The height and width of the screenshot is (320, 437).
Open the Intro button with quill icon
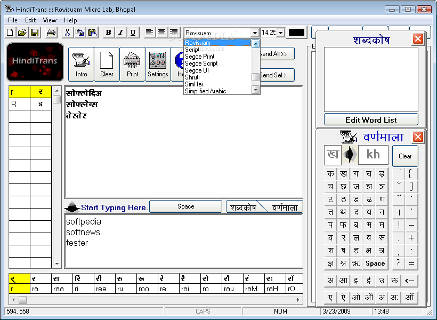pos(81,64)
